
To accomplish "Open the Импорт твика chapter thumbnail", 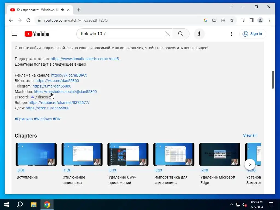I will coord(174,154).
